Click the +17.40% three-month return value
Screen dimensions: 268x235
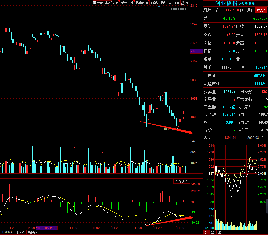(232, 10)
